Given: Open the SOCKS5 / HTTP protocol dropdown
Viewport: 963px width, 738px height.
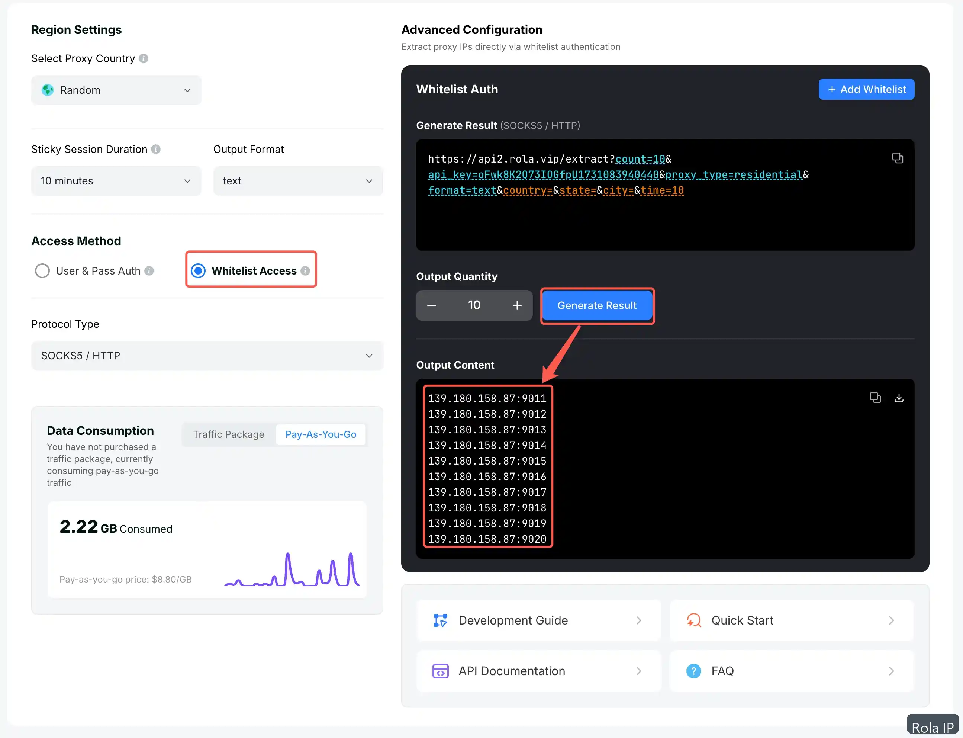Looking at the screenshot, I should pyautogui.click(x=207, y=356).
